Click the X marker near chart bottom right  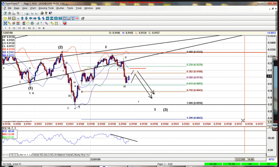coord(243,120)
